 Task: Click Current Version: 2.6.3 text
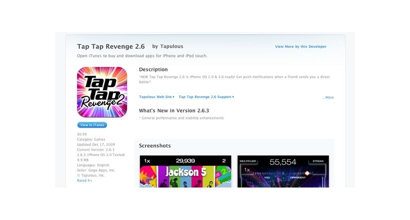pos(95,149)
